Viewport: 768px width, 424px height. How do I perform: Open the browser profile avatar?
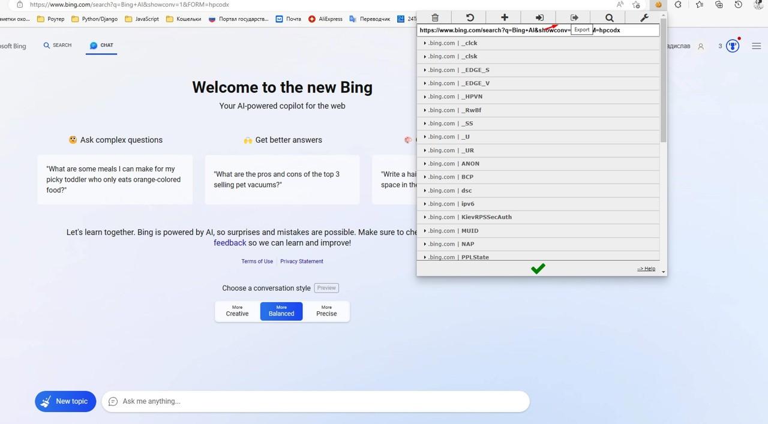759,4
